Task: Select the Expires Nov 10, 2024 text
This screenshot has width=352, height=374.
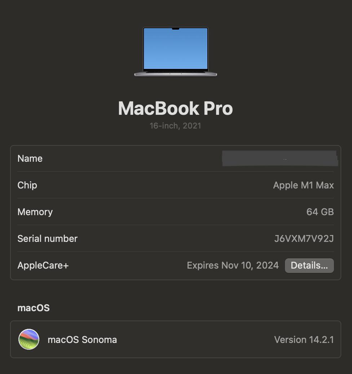Action: click(233, 265)
